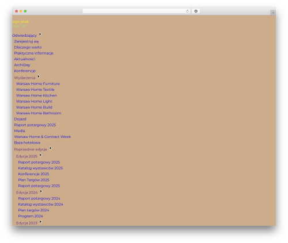Open Plan Targów 2025
This screenshot has width=288, height=243.
pos(34,180)
